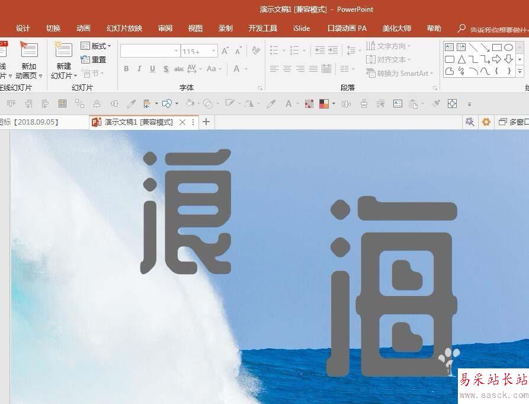Select the rounded rectangle shape
The image size is (529, 404).
pyautogui.click(x=450, y=59)
